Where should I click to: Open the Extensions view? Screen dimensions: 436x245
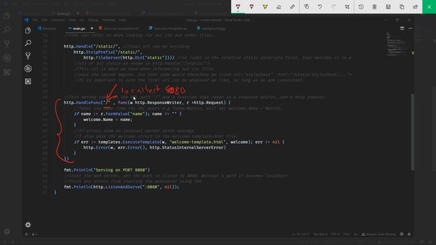point(28,82)
